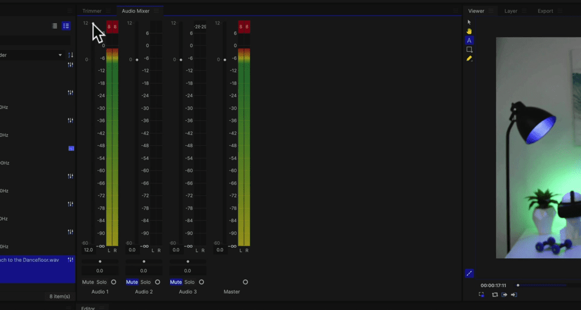Screen dimensions: 581x310
Task: Select the arrow Selection tool in the Viewer
Action: tap(469, 22)
